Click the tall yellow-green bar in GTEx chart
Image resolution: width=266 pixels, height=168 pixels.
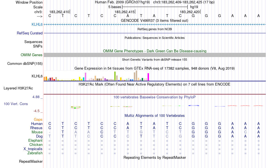[x=115, y=76]
